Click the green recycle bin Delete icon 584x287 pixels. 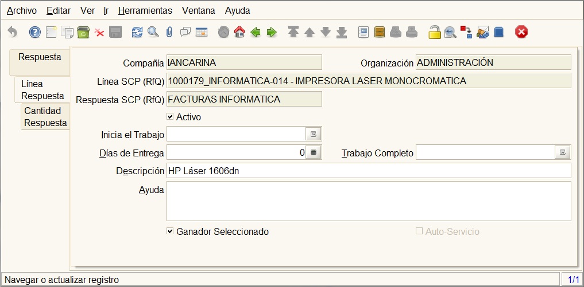click(x=83, y=32)
